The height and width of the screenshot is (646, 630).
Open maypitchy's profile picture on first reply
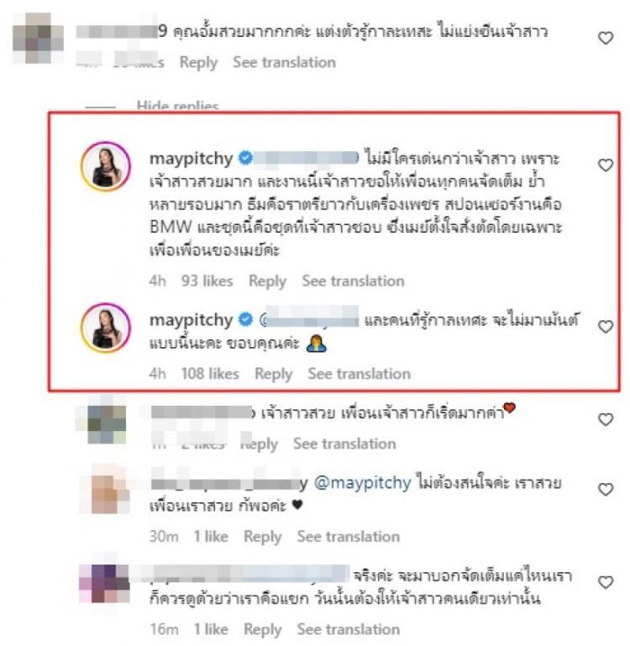(106, 166)
